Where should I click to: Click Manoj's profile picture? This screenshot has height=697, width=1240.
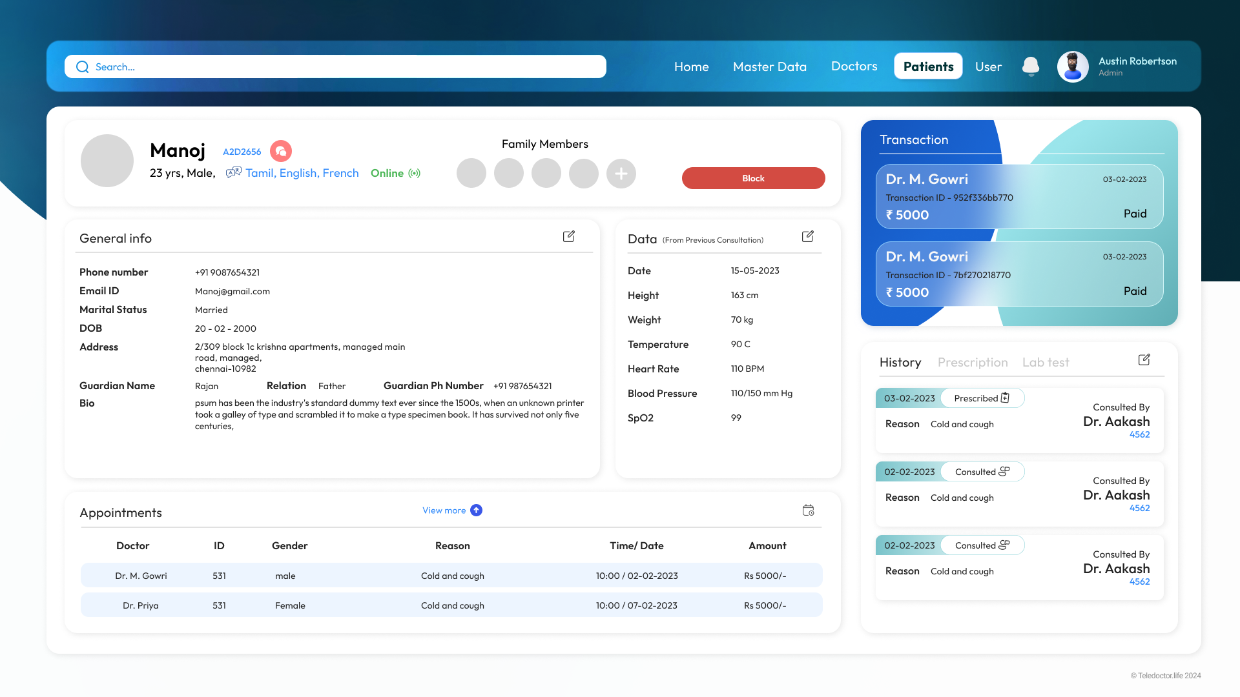pos(107,161)
